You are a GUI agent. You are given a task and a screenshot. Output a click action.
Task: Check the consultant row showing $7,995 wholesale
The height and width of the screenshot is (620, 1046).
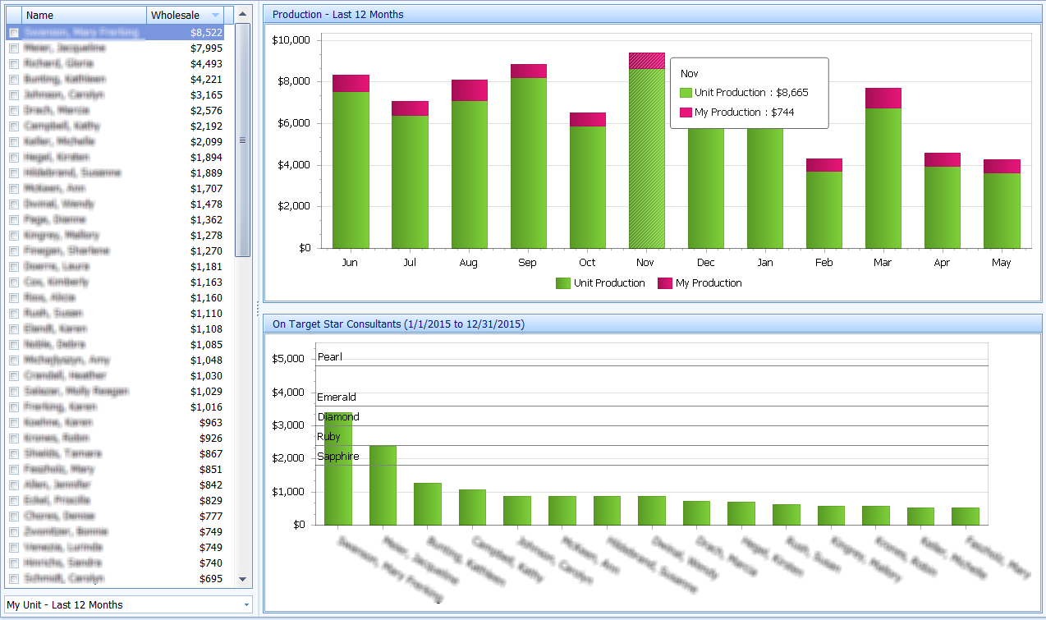13,48
